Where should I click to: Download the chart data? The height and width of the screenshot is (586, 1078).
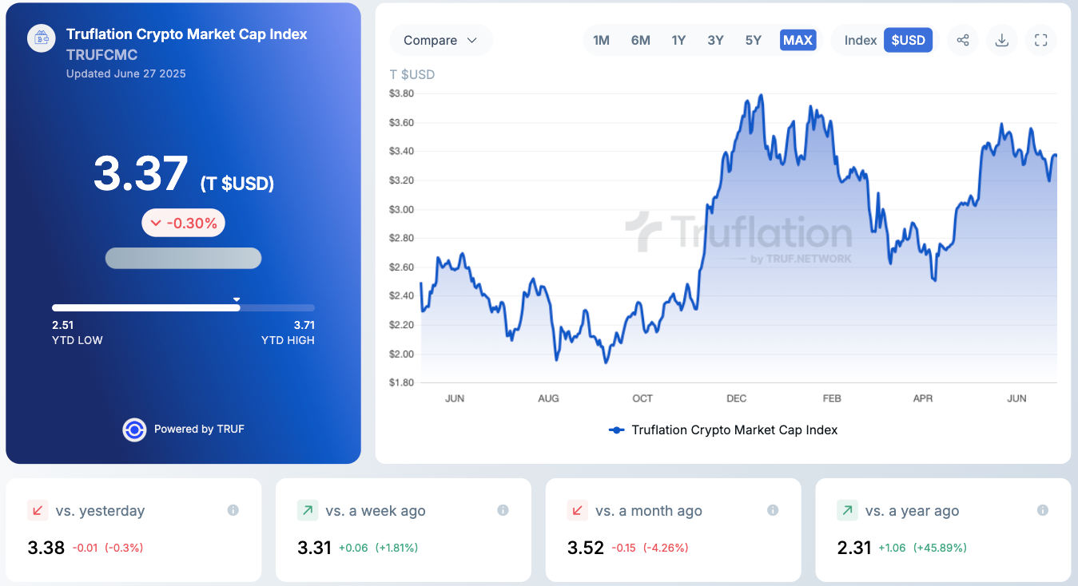1002,40
